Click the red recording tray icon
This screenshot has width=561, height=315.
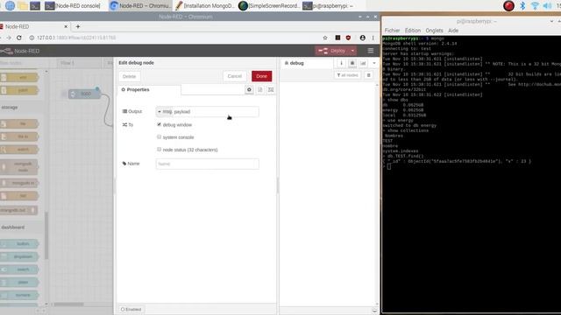pos(508,6)
